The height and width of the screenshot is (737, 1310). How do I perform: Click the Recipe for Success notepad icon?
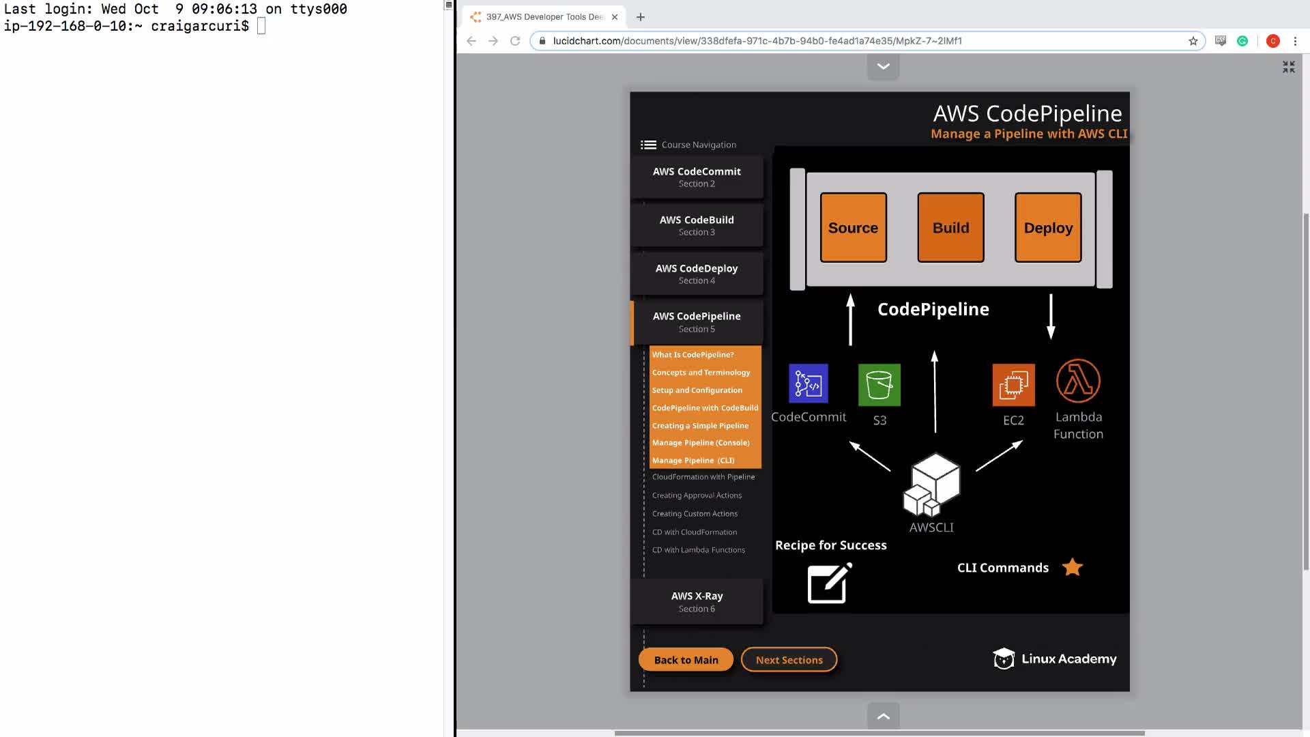click(x=829, y=583)
